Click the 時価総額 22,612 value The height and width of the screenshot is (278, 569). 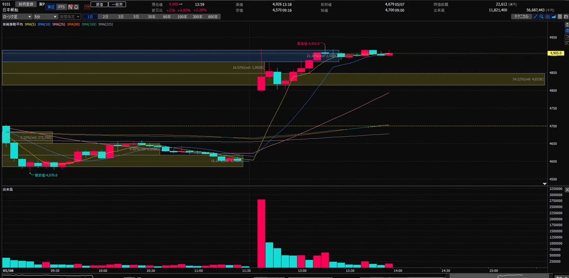502,4
